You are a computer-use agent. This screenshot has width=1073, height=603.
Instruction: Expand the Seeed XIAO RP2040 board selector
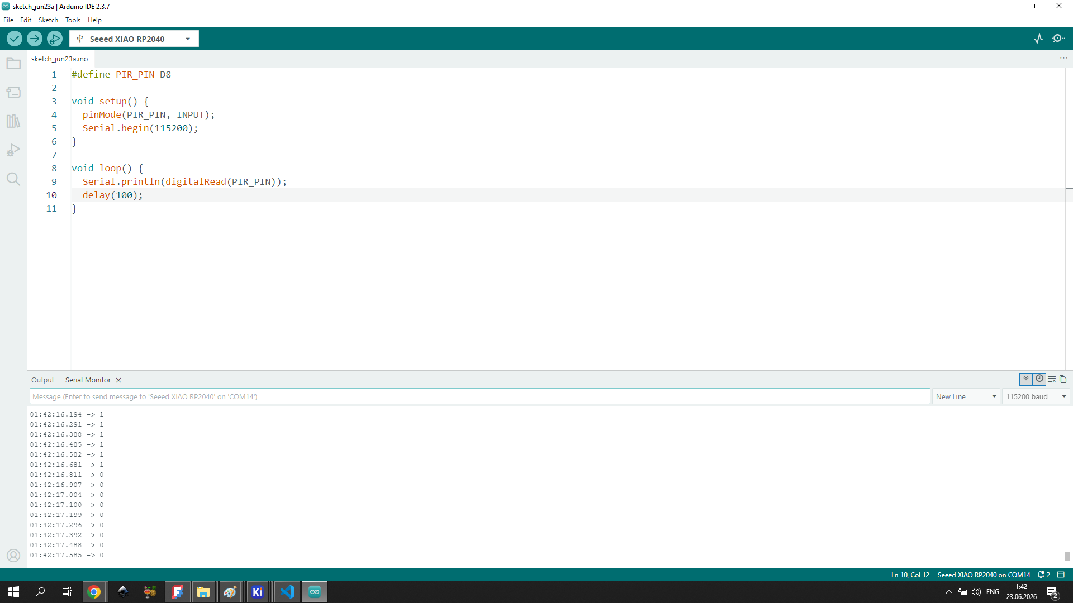point(134,39)
